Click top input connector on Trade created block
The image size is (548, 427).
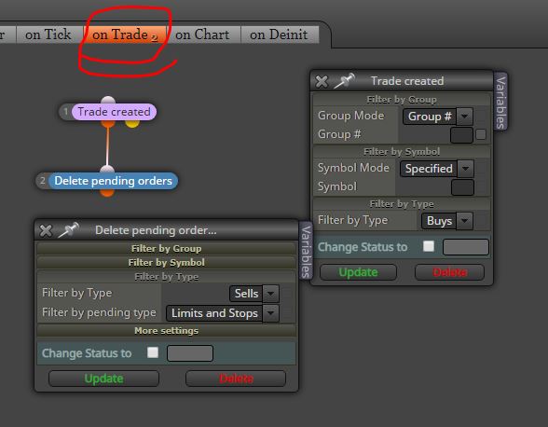(108, 100)
